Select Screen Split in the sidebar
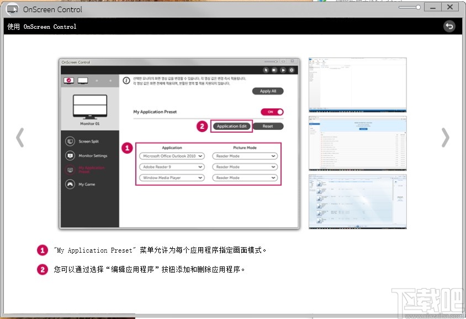 (87, 142)
